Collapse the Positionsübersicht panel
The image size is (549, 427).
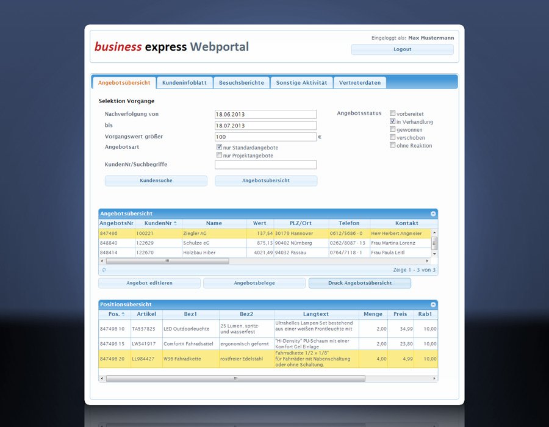(434, 304)
